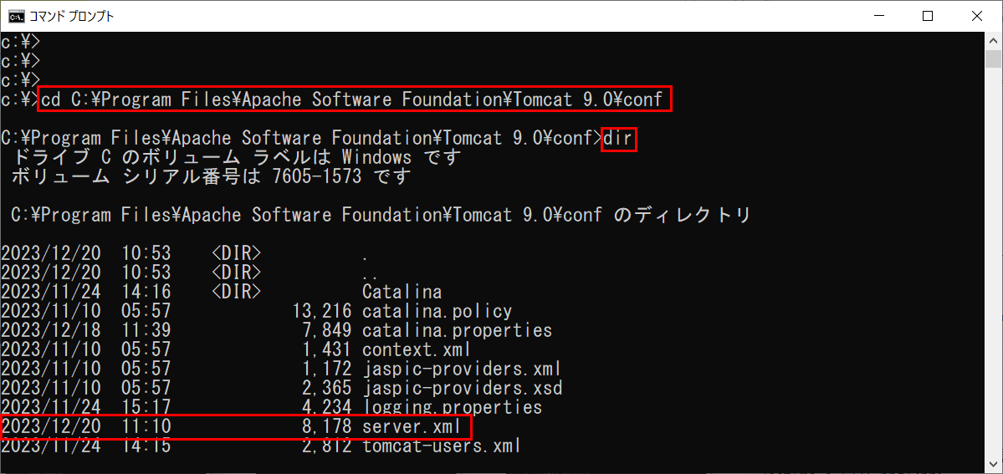Click the jaspic-providers.xsd entry
The image size is (1003, 474).
click(462, 388)
